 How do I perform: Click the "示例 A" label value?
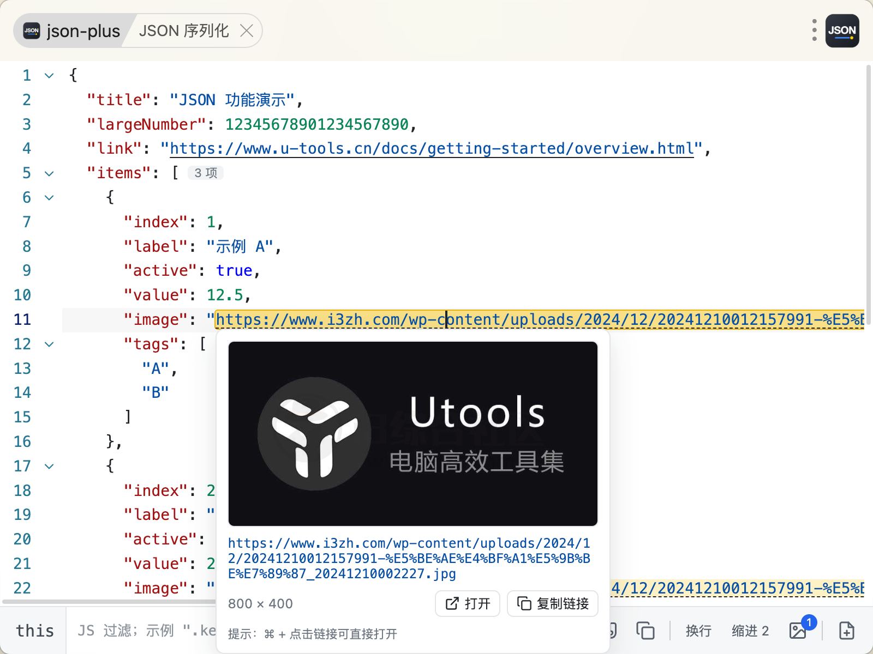[240, 246]
